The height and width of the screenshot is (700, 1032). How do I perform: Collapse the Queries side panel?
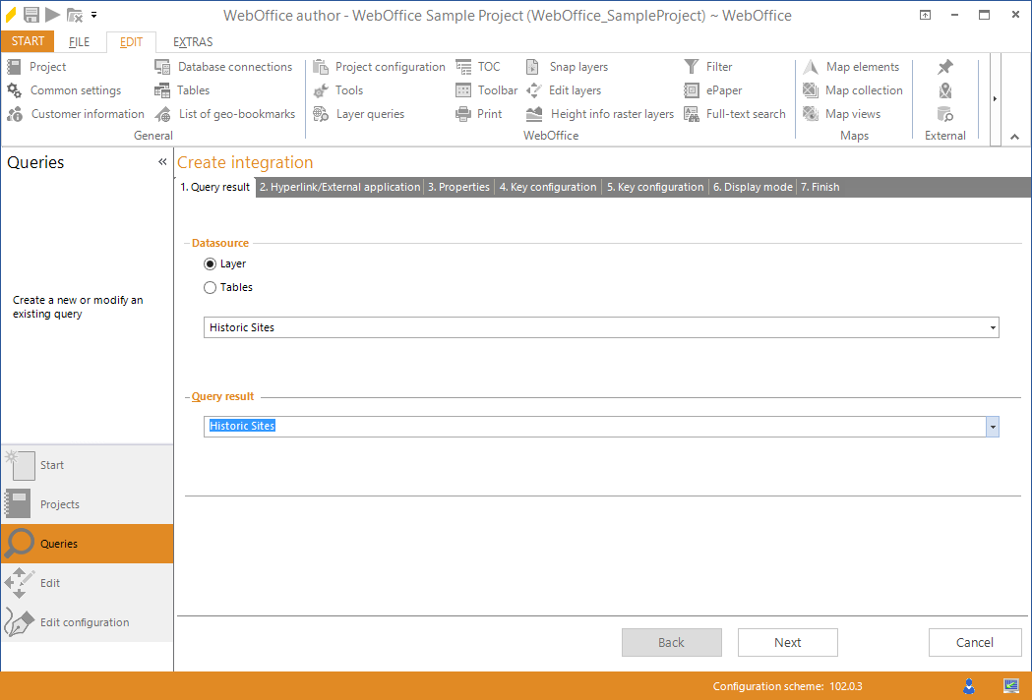(162, 161)
